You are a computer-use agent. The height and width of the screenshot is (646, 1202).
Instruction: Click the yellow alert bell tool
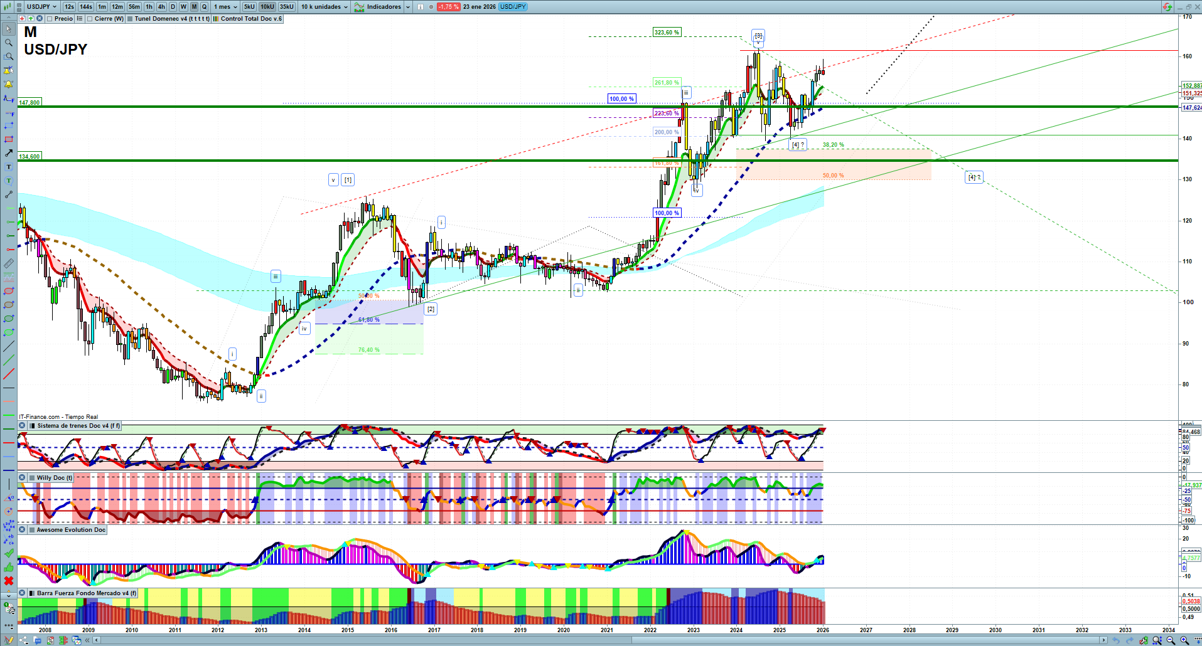[x=9, y=84]
